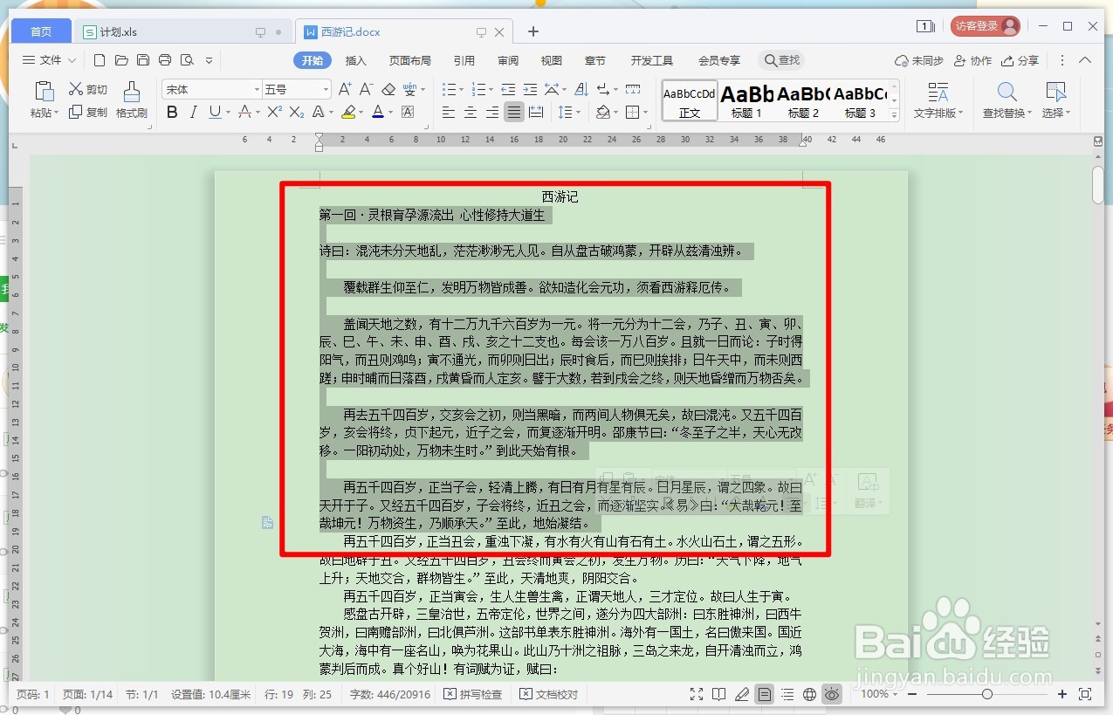The width and height of the screenshot is (1113, 715).
Task: Toggle Justify alignment
Action: pyautogui.click(x=514, y=112)
